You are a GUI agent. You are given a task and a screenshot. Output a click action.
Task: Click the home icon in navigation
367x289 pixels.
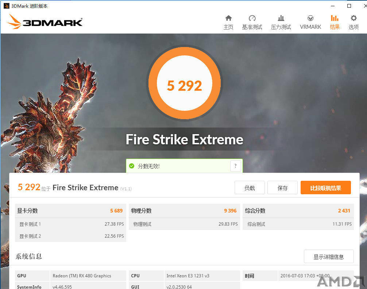click(x=228, y=18)
